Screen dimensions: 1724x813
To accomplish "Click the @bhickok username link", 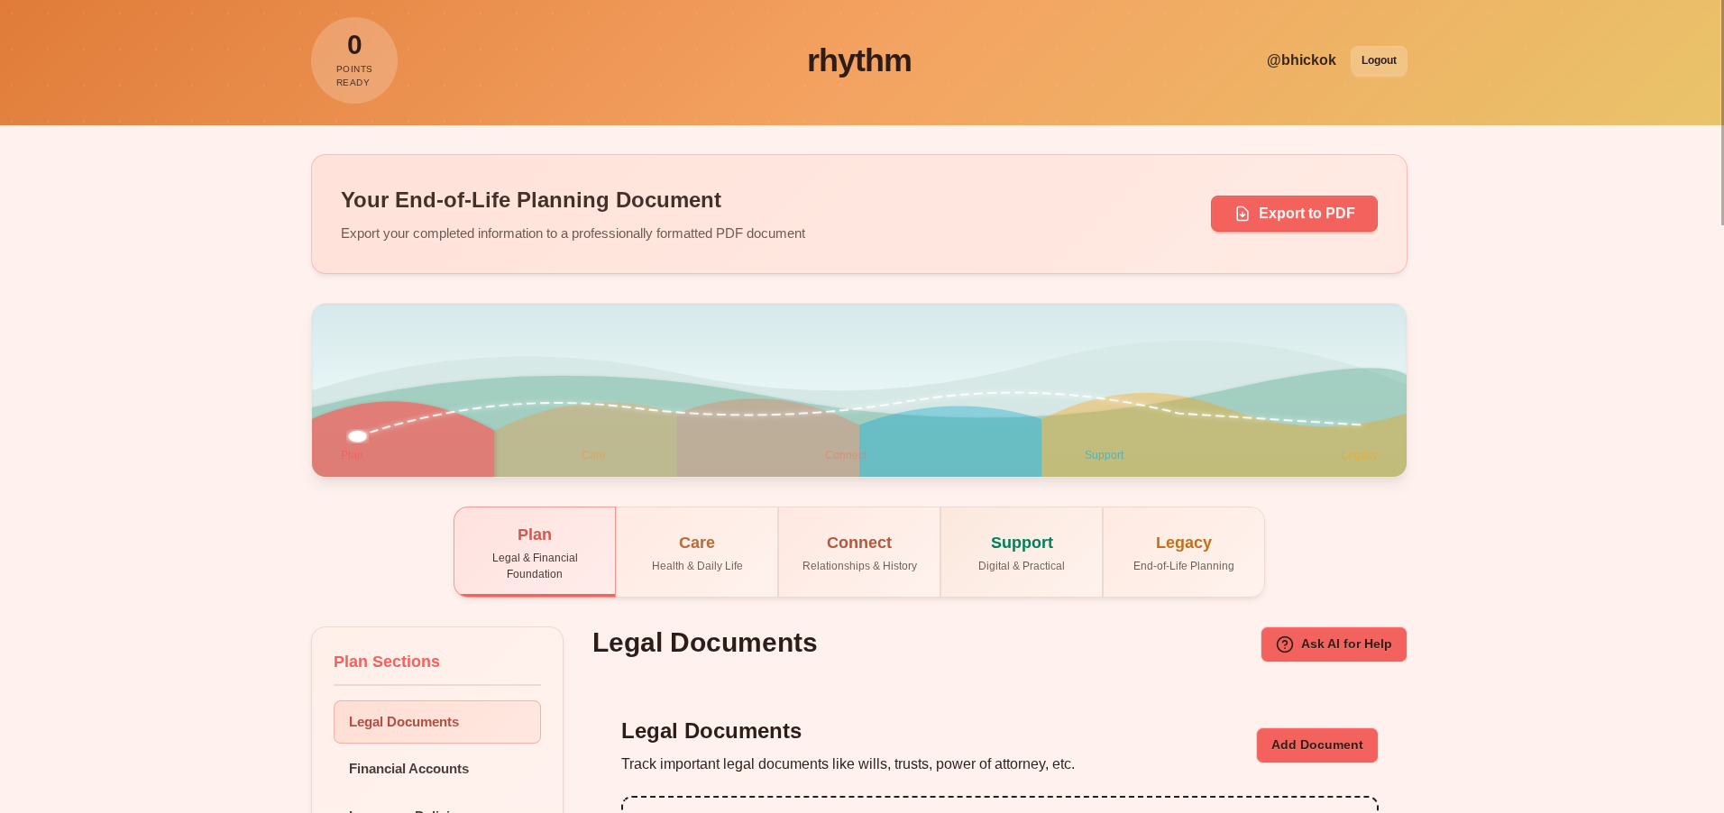I will click(1301, 59).
